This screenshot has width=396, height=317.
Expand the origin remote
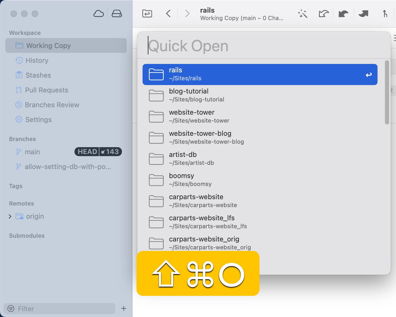(10, 216)
